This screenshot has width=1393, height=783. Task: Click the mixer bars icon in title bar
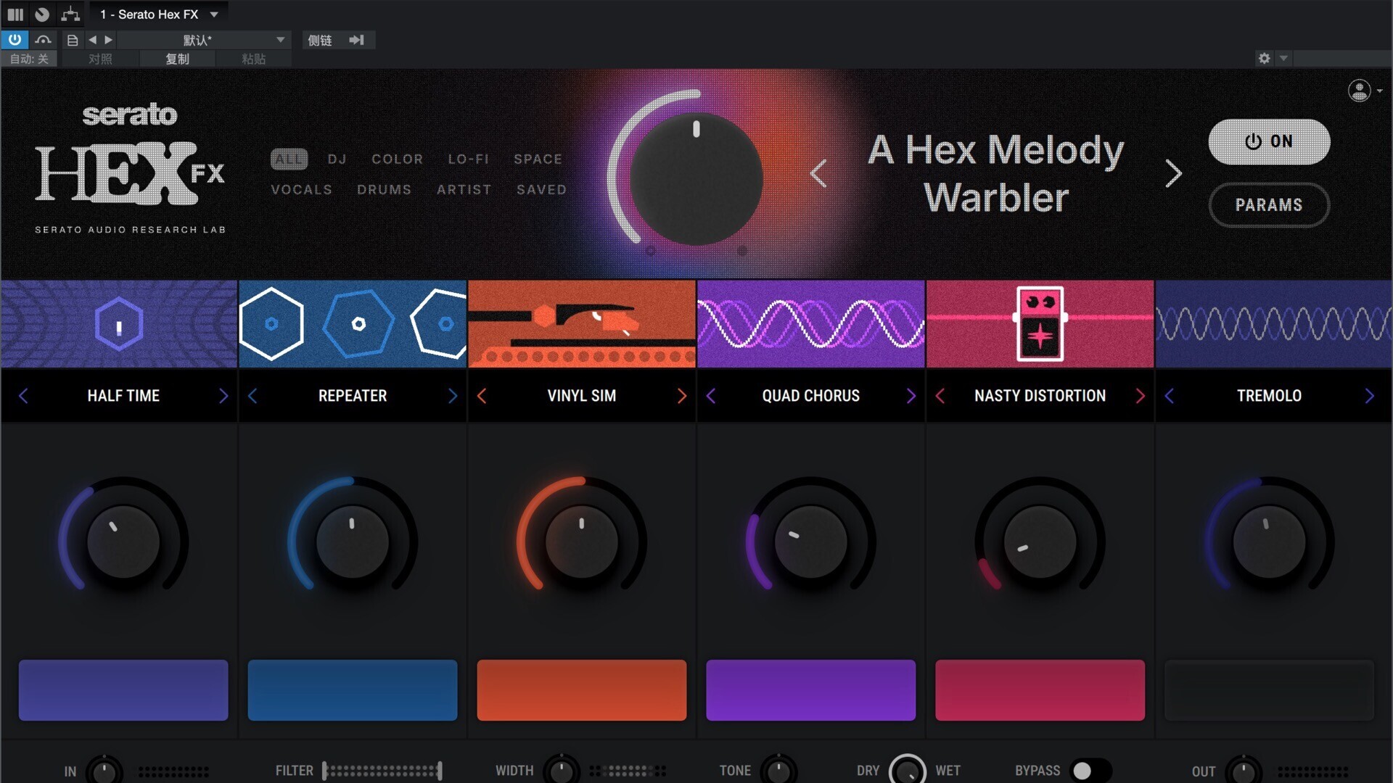[15, 14]
